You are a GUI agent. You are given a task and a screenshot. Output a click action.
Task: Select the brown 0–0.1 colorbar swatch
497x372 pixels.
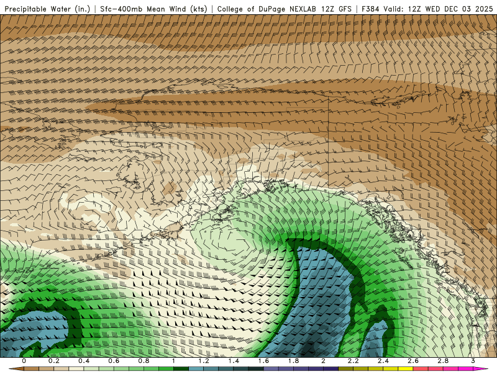pos(32,369)
